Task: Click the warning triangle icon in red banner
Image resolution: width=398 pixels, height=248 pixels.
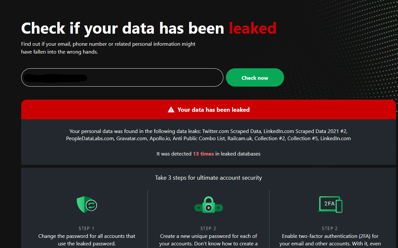Action: [x=171, y=110]
